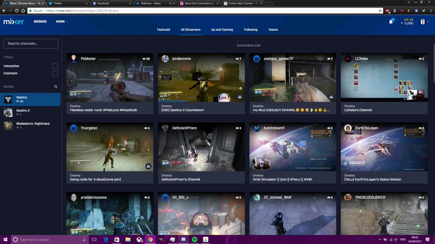Click the taskbar Type here to search box
Viewport: 435px width, 244px height.
[x=50, y=239]
